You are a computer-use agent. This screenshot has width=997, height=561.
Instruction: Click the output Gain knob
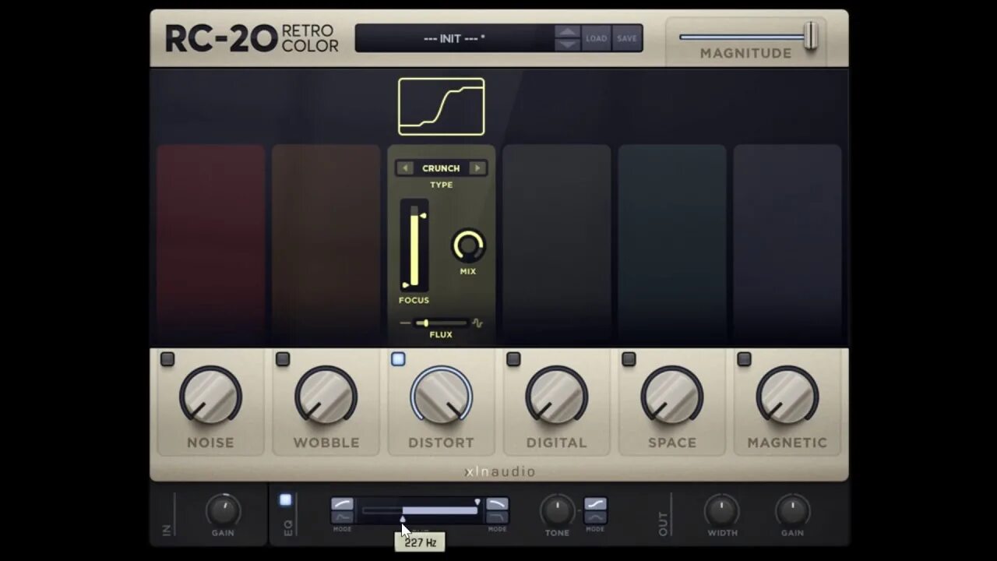tap(792, 511)
